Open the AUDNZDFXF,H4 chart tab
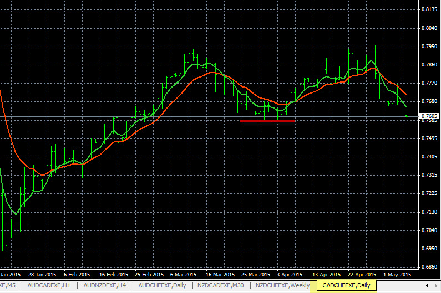The height and width of the screenshot is (293, 441). tap(105, 285)
